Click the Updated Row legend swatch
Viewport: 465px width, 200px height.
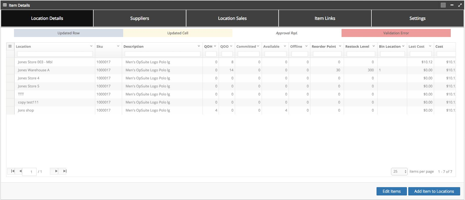69,33
